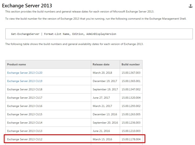Click the Exchange Server 2013 section heading
Screen dimensions: 195x145
click(x=27, y=6)
